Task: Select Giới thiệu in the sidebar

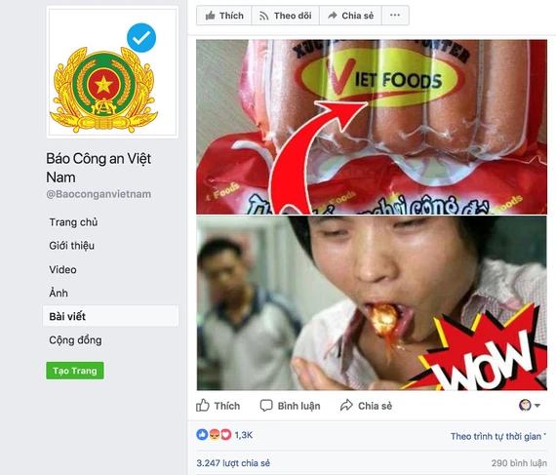Action: coord(71,246)
